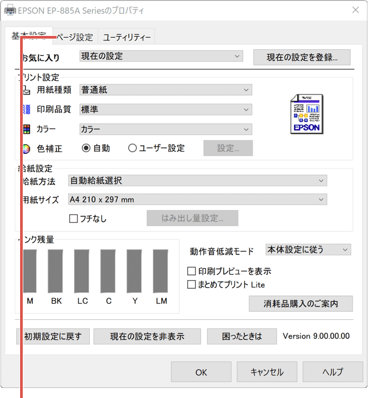Click the 消耗品購入のご案内 button
The width and height of the screenshot is (368, 398).
point(301,303)
